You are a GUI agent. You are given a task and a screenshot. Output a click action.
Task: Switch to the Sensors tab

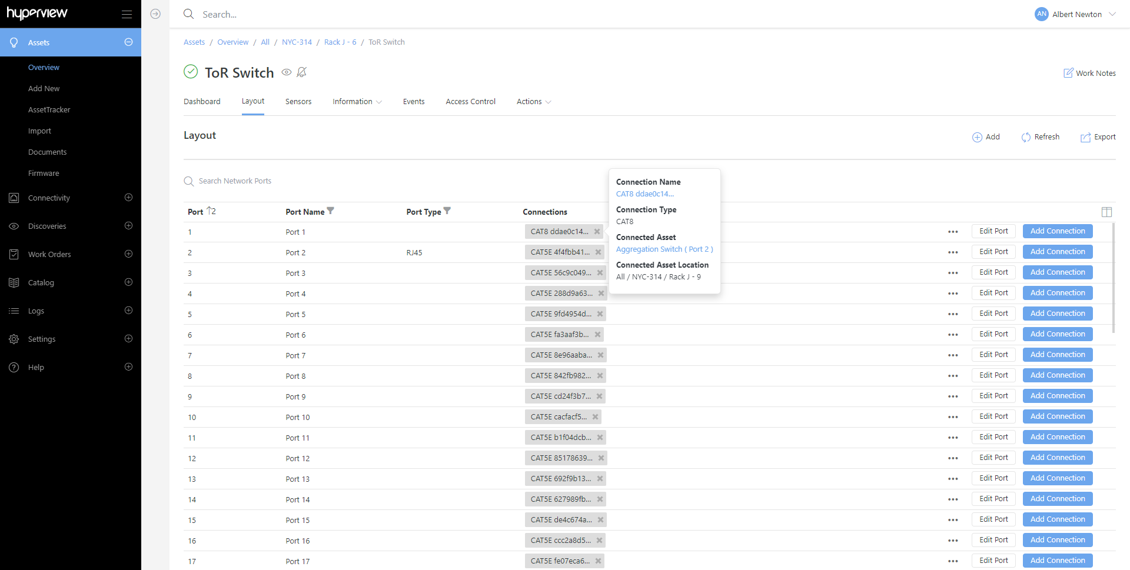tap(298, 102)
